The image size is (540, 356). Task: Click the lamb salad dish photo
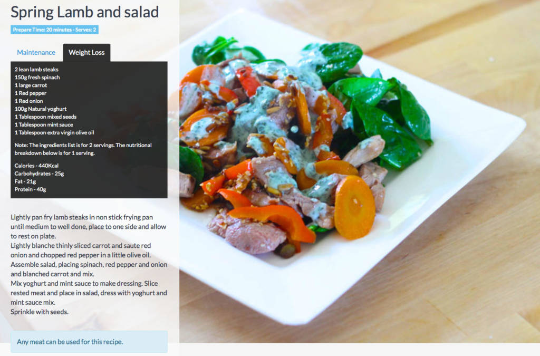[x=360, y=171]
